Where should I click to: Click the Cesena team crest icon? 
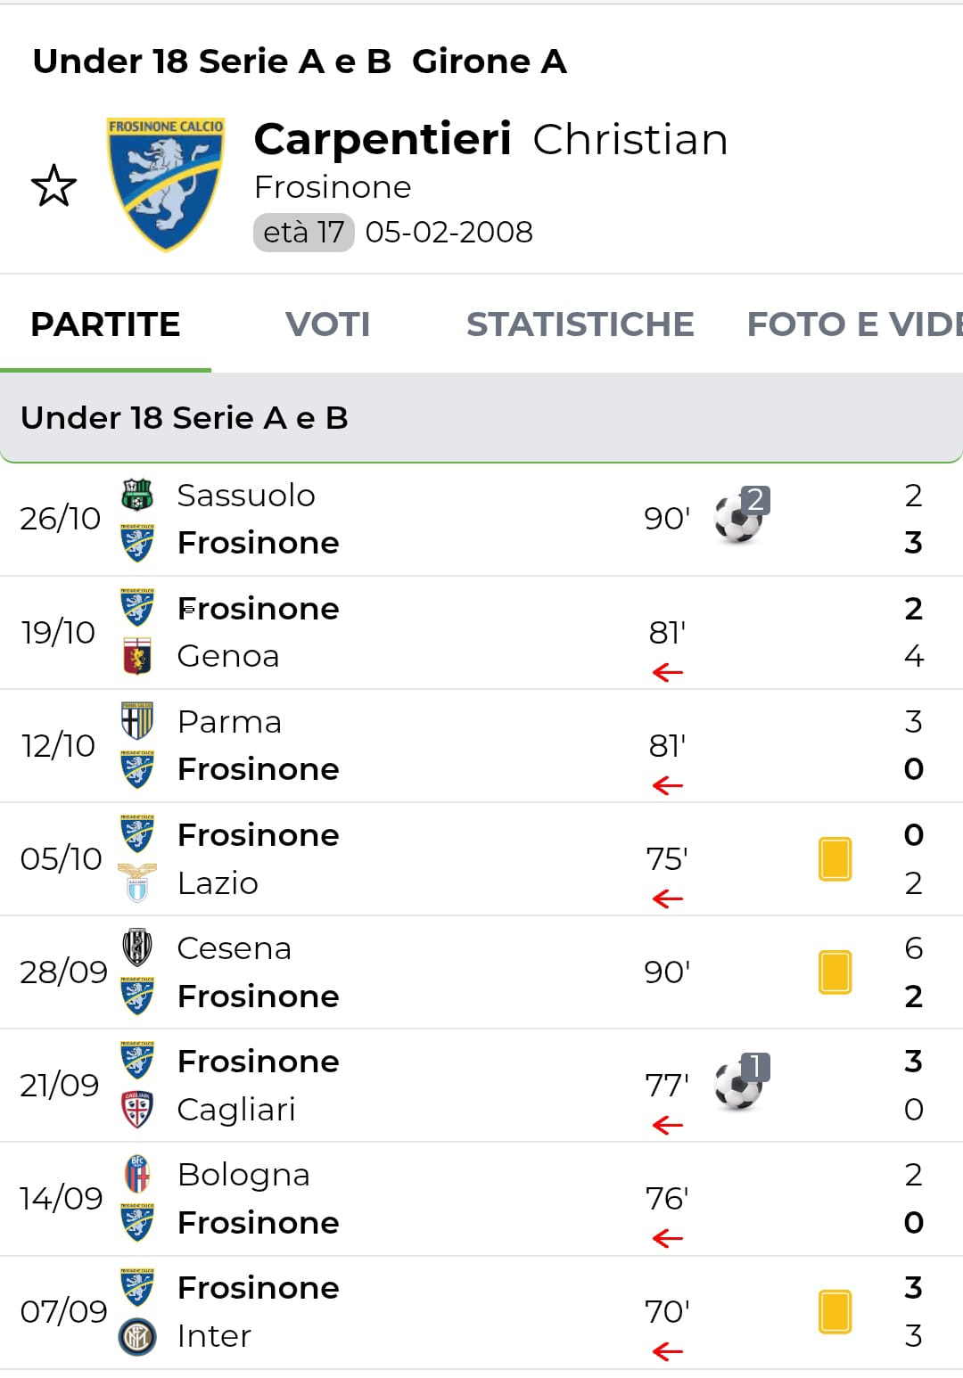point(137,947)
